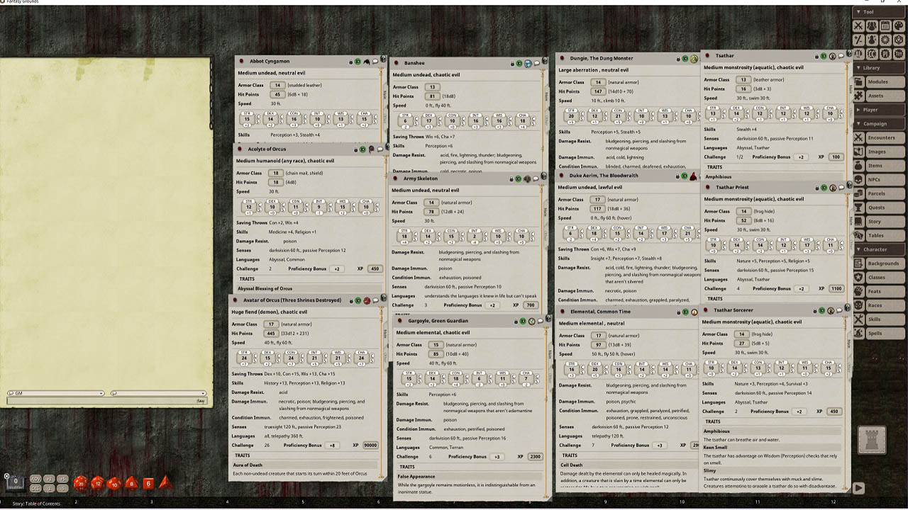908x510 pixels.
Task: Select the orange d20 die
Action: pyautogui.click(x=79, y=483)
